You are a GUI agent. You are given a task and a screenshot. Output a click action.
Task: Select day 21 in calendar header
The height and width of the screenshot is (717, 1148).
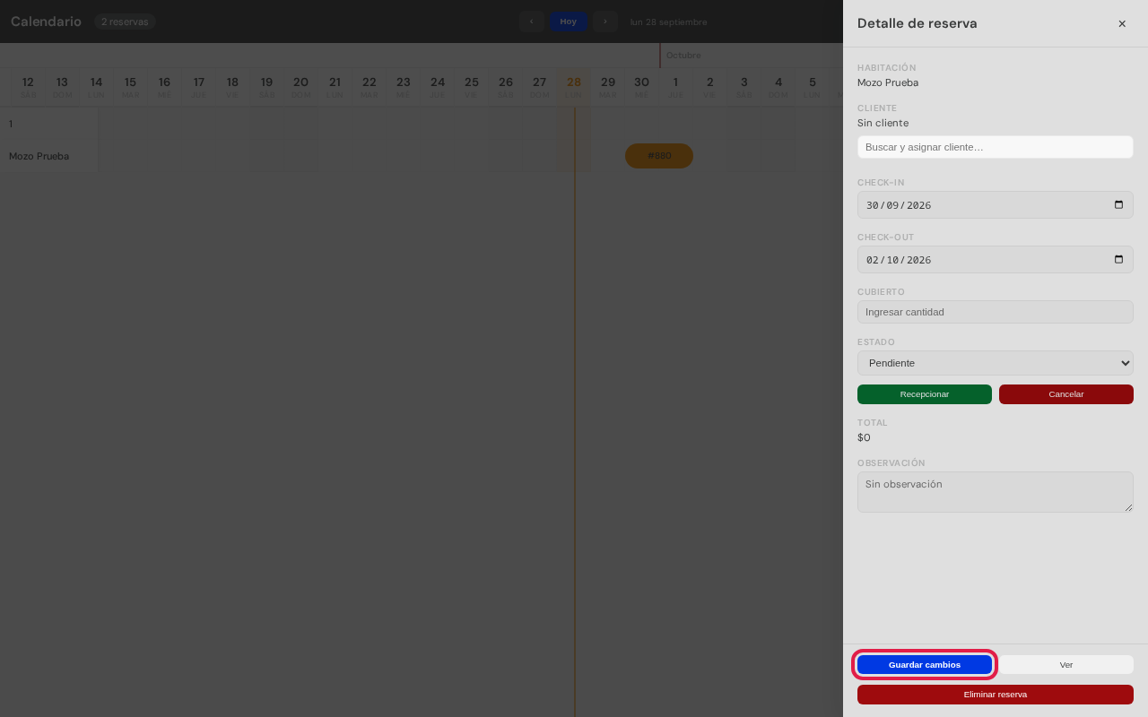[335, 87]
